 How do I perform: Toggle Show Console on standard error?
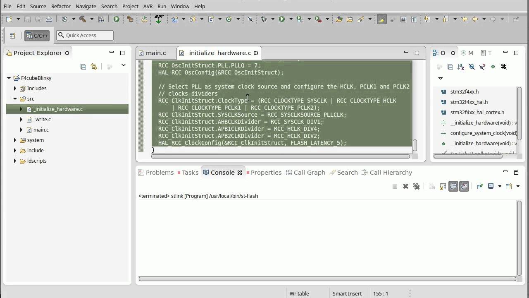pyautogui.click(x=464, y=186)
